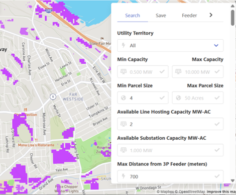Click the Herkimer St street label
The image size is (236, 195).
[x=63, y=77]
